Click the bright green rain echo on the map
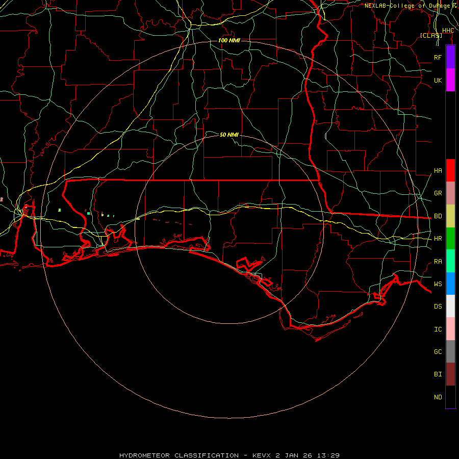The height and width of the screenshot is (459, 459). click(88, 213)
